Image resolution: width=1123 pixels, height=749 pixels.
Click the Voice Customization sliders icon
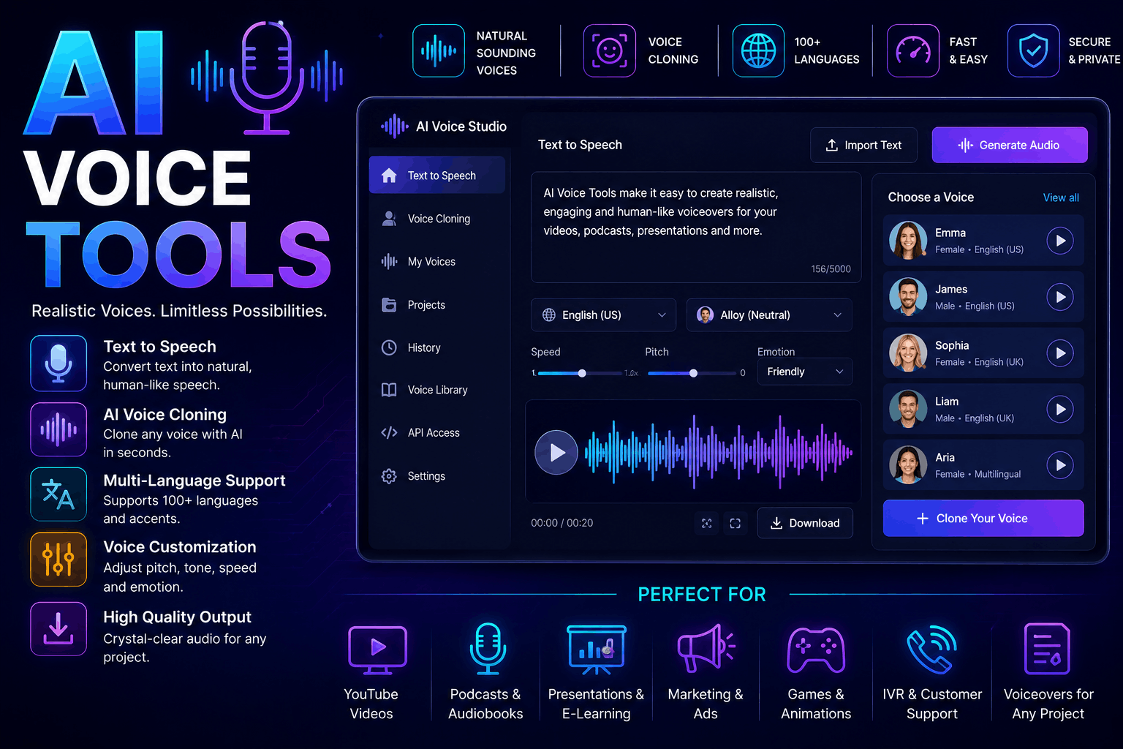pos(58,559)
